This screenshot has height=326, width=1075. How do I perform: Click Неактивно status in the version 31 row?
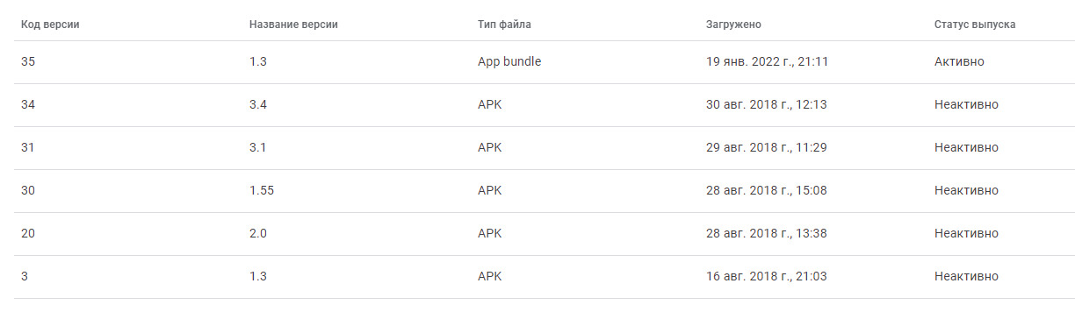pyautogui.click(x=966, y=148)
